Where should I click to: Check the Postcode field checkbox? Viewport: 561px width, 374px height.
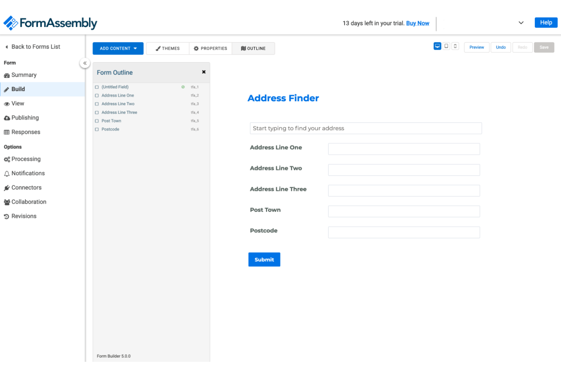[97, 129]
